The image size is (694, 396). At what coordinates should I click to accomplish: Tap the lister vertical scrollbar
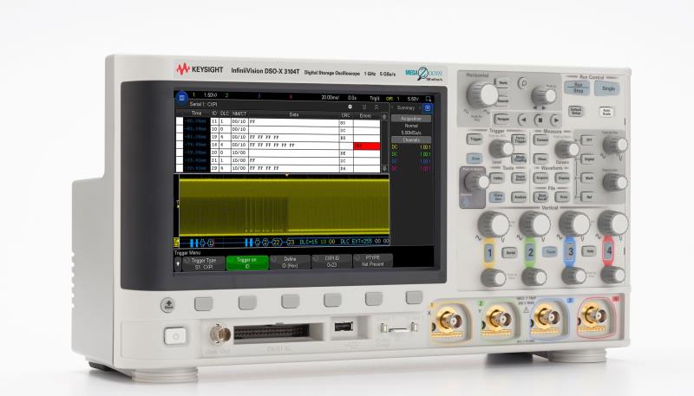384,143
